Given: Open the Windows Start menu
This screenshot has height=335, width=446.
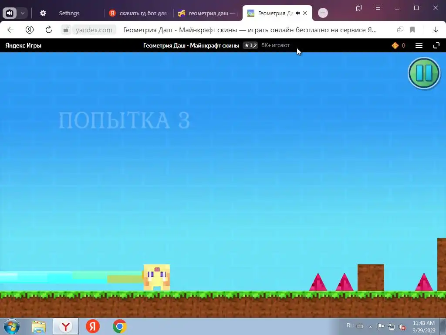Looking at the screenshot, I should coord(12,326).
